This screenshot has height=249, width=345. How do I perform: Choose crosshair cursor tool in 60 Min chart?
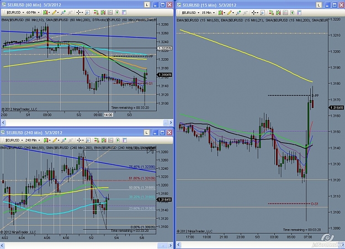[78, 13]
